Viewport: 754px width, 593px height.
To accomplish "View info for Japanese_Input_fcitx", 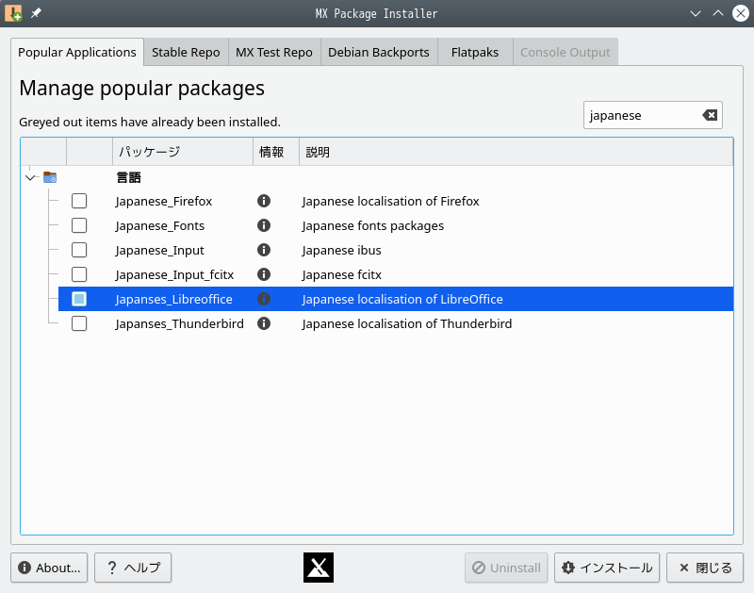I will point(264,274).
